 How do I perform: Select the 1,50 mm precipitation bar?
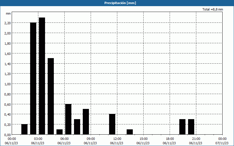(51, 96)
